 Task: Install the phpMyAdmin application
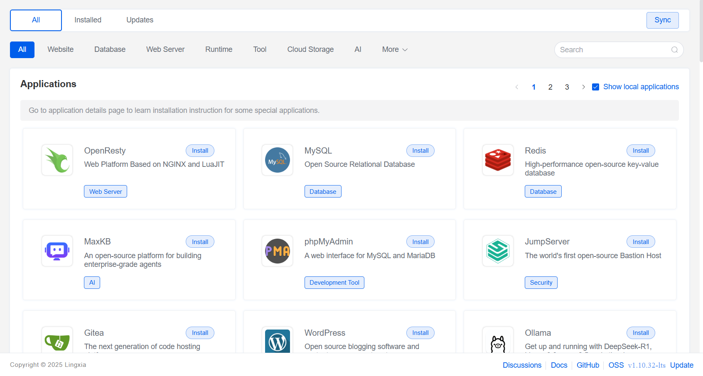pyautogui.click(x=420, y=242)
